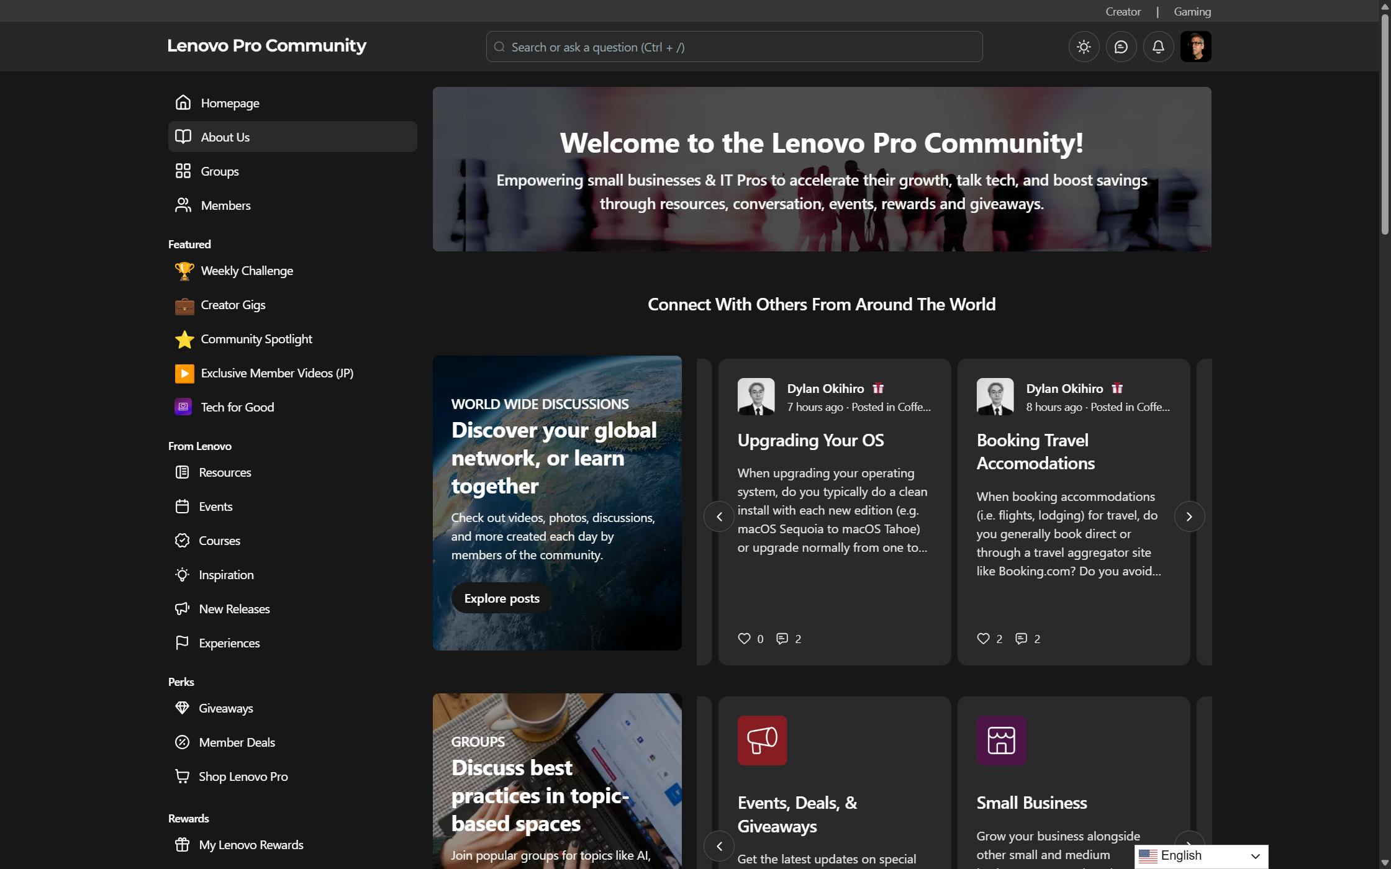Click Weekly Challenge trophy icon

click(x=184, y=271)
